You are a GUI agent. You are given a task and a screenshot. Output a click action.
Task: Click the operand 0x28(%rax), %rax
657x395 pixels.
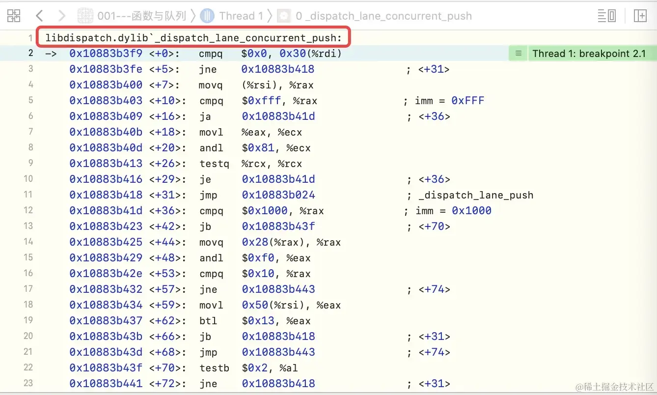tap(291, 242)
